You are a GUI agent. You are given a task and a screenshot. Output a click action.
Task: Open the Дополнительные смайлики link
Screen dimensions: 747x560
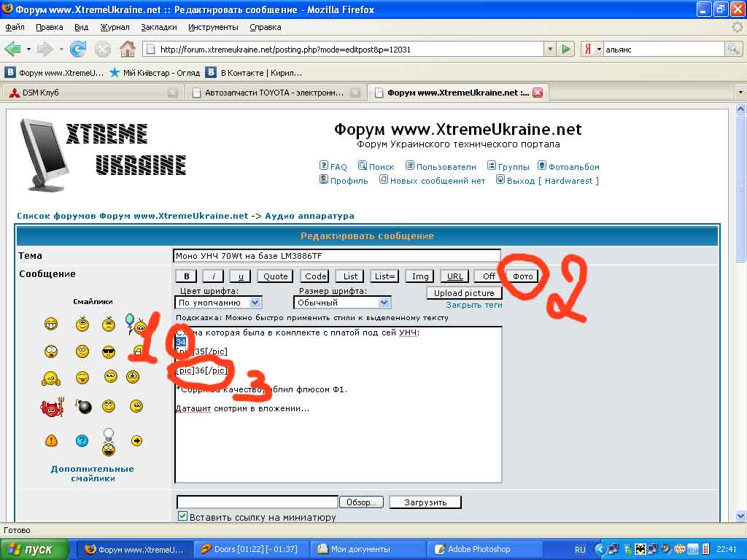click(93, 473)
